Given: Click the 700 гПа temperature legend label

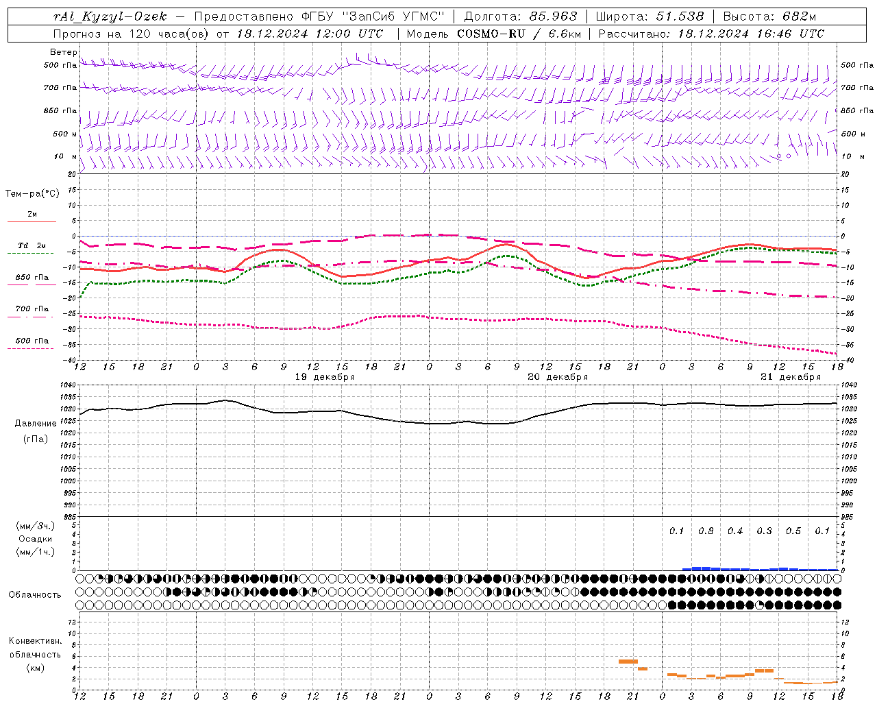Looking at the screenshot, I should [x=32, y=308].
